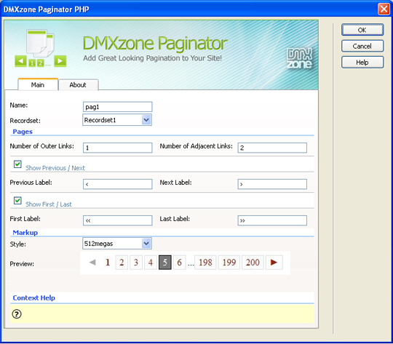Click the Number of Adjacent Links field
Image resolution: width=393 pixels, height=344 pixels.
tap(272, 148)
